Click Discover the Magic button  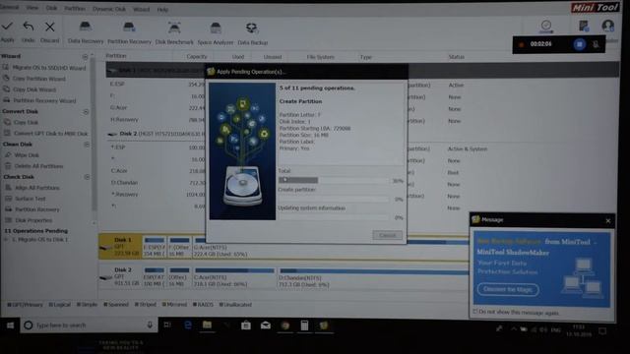508,289
